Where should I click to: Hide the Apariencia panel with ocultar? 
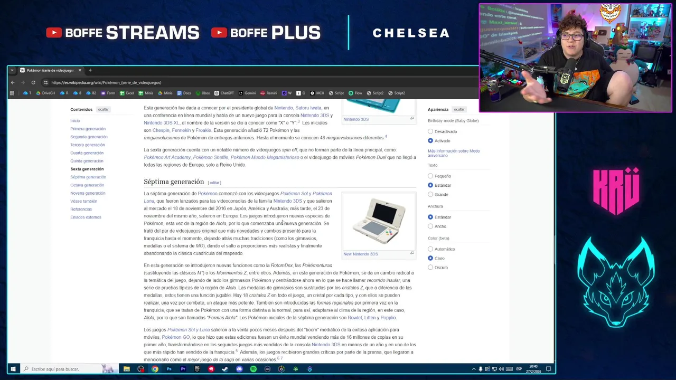point(459,109)
